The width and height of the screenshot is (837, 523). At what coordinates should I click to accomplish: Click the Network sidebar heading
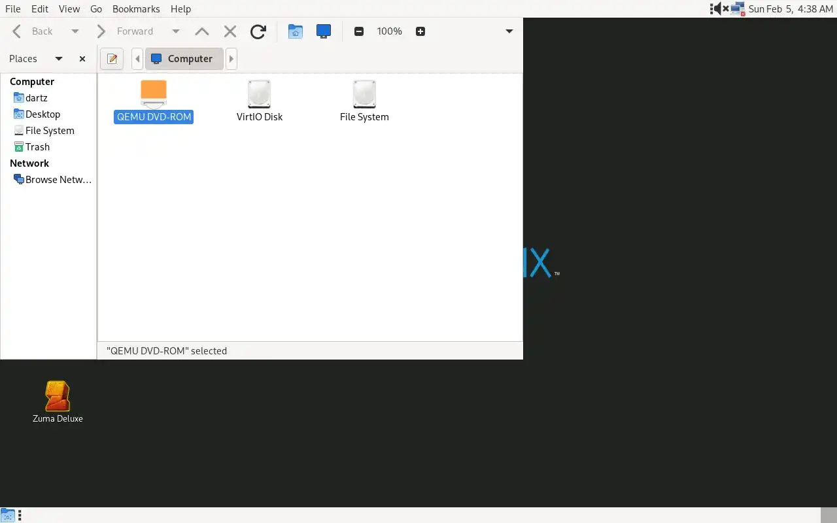29,163
